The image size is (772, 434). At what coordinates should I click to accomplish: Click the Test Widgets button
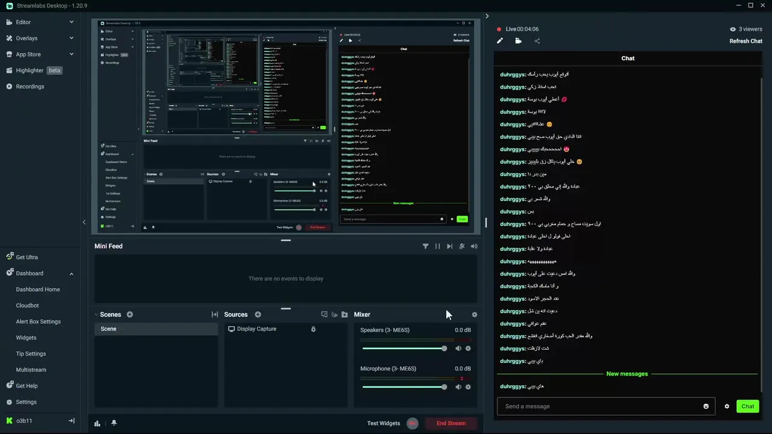tap(384, 423)
